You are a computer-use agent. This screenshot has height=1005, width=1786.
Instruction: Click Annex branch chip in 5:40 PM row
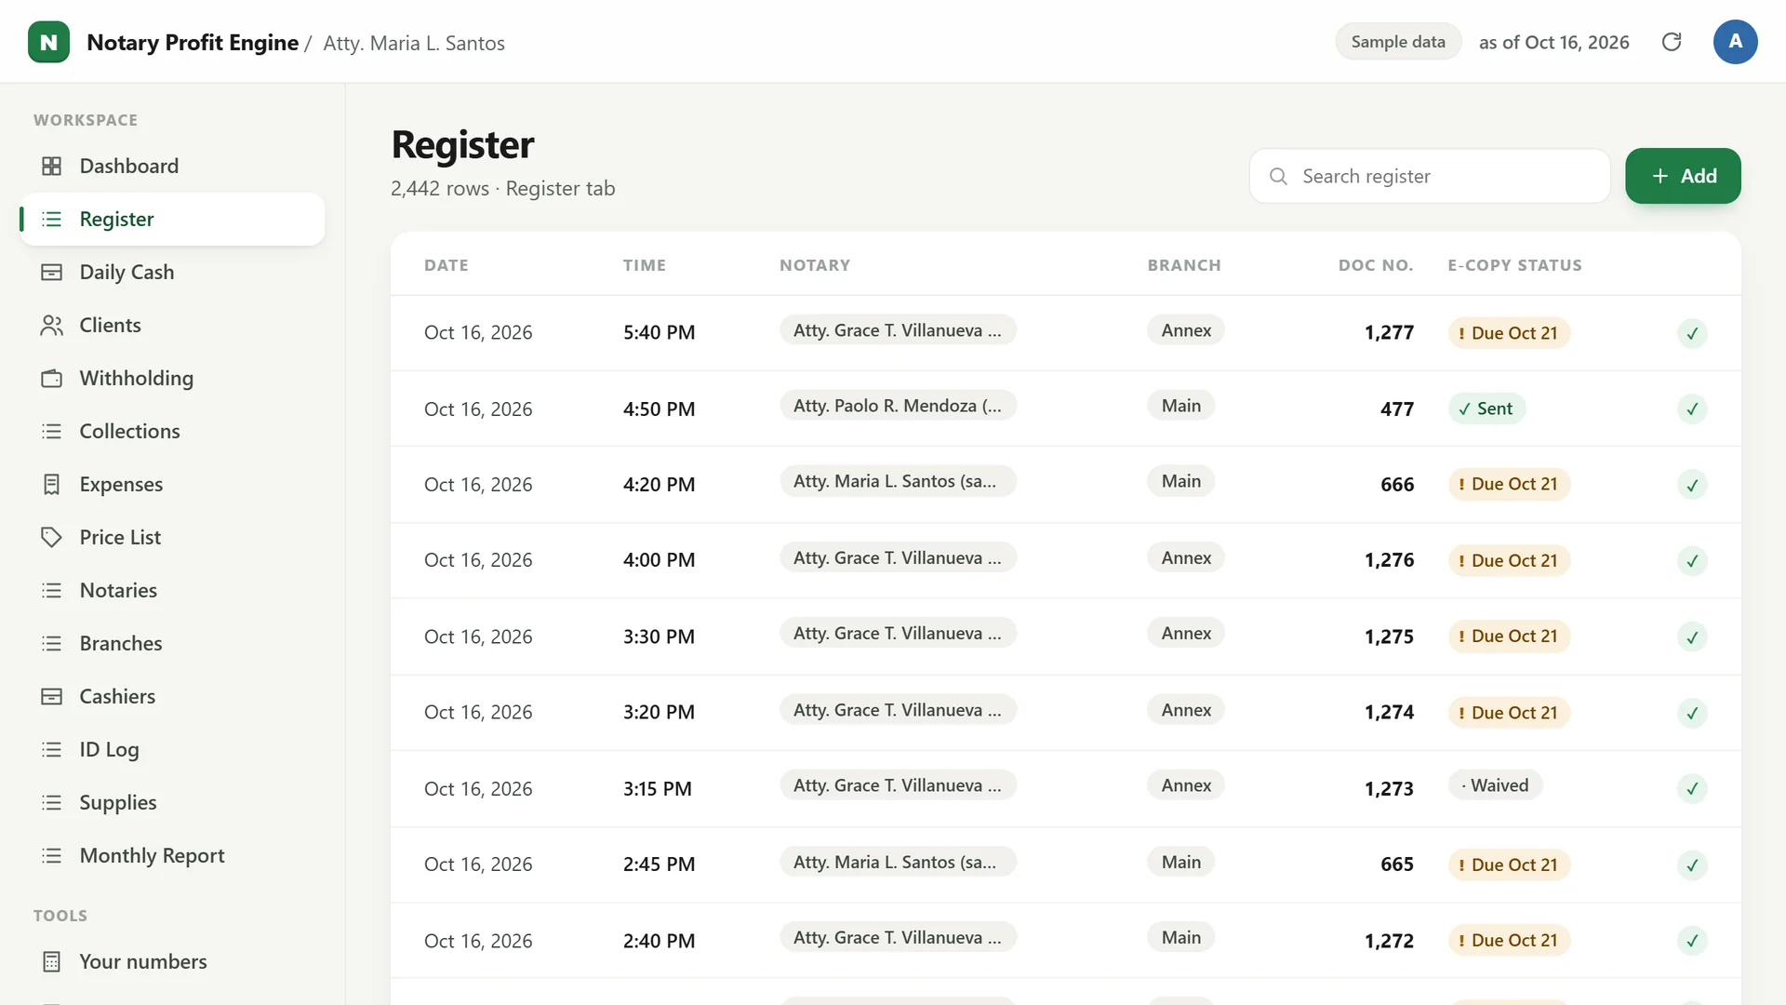click(1186, 330)
